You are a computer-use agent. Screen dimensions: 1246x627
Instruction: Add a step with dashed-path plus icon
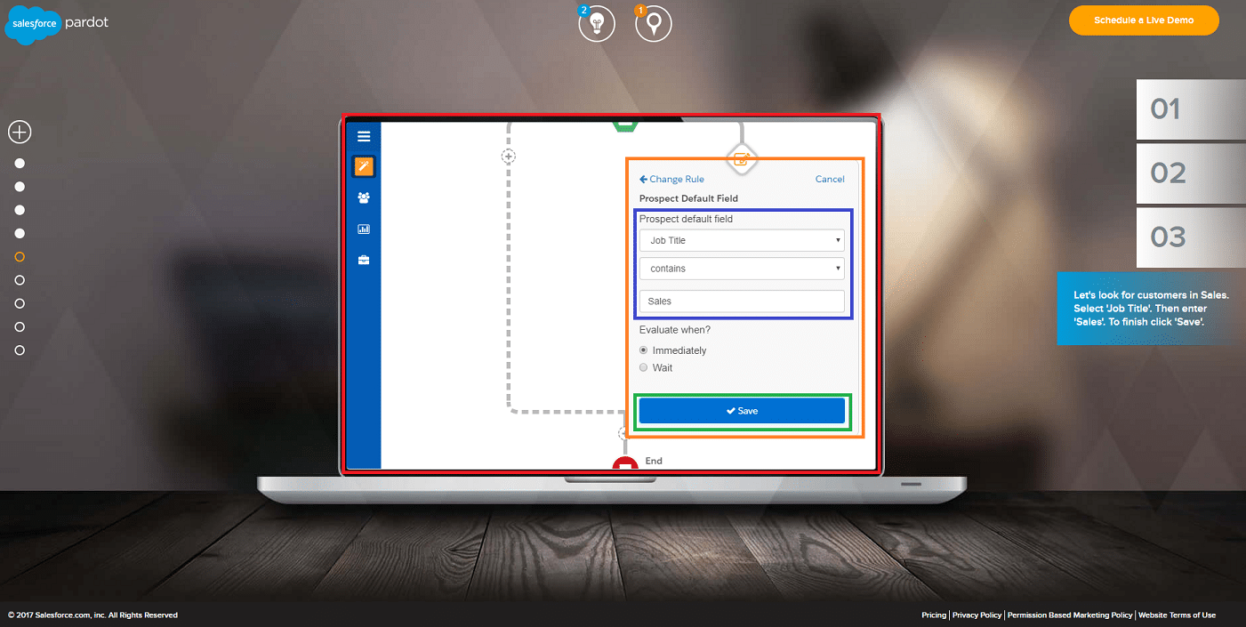[509, 157]
